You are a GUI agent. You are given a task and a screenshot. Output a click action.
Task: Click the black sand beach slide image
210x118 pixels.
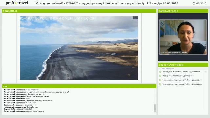tap(79, 48)
